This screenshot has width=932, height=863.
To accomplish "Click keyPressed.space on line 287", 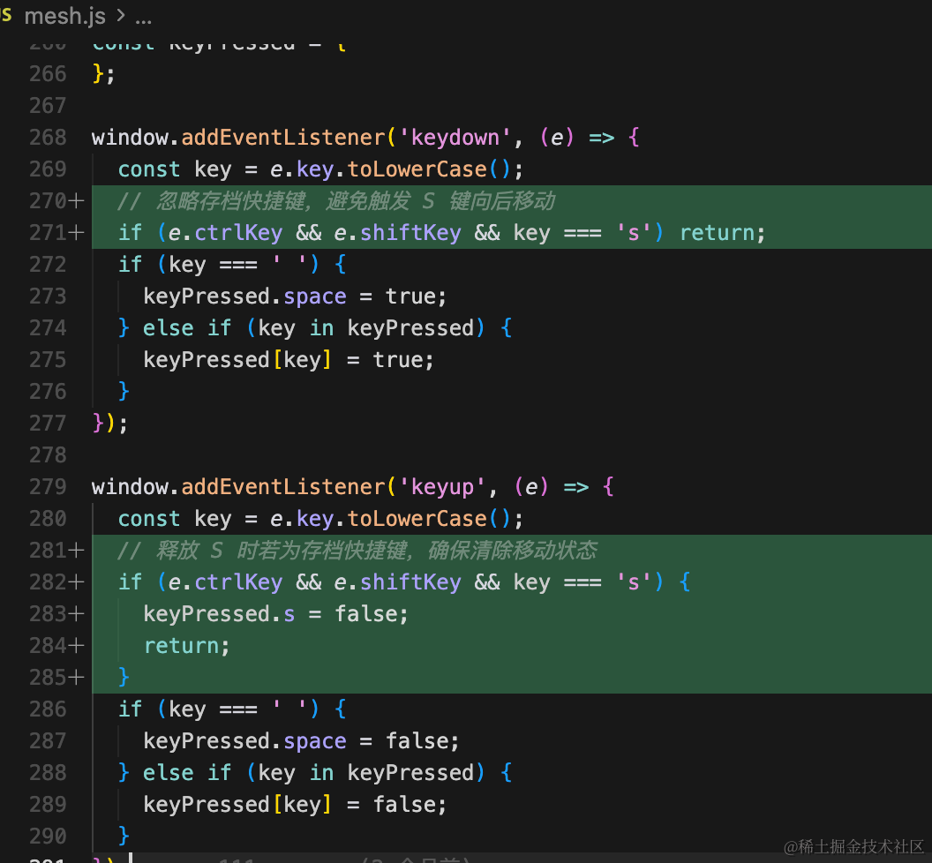I will (x=244, y=741).
